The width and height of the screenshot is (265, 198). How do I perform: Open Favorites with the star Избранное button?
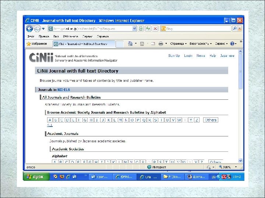coord(37,44)
